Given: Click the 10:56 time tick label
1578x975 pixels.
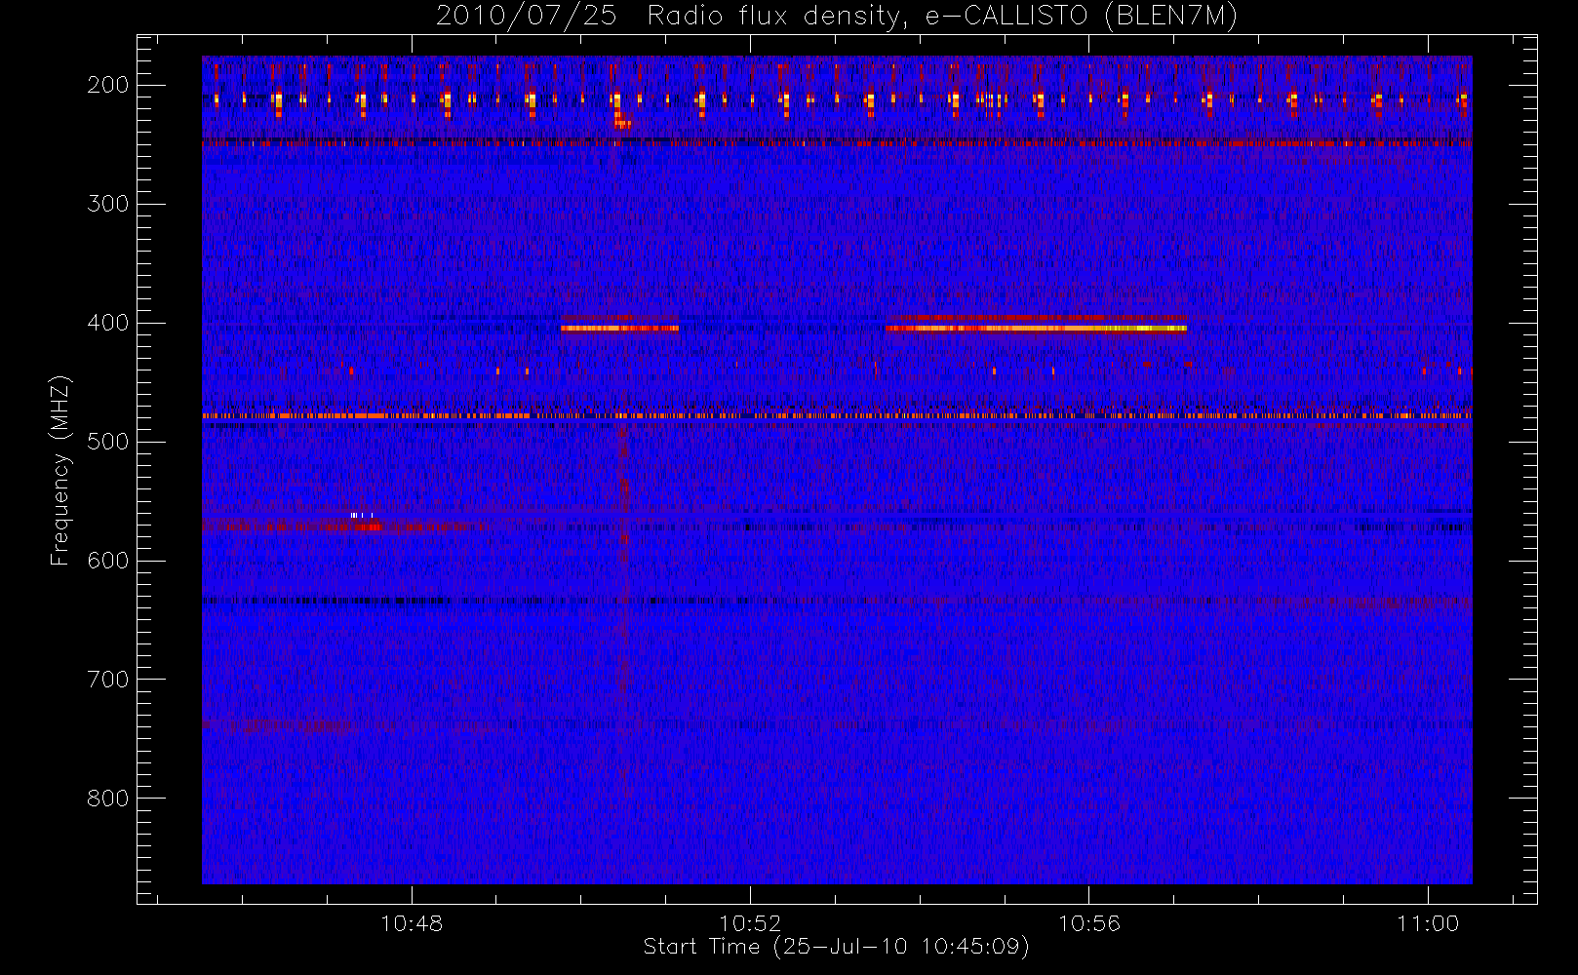Looking at the screenshot, I should [1088, 923].
